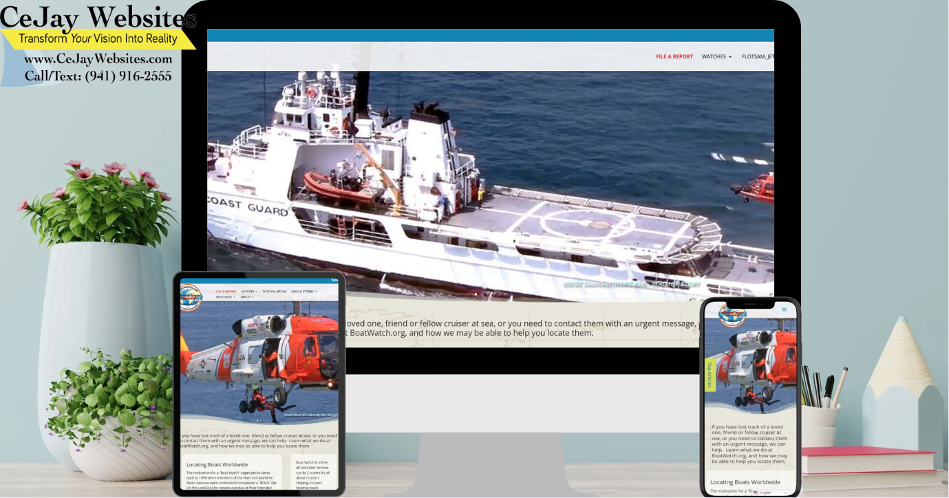
Task: Click the translate flag icon at phone bottom
Action: 756,492
